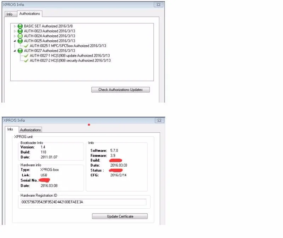Select row BASIC SET Authorized 2016/3/8

(48, 26)
